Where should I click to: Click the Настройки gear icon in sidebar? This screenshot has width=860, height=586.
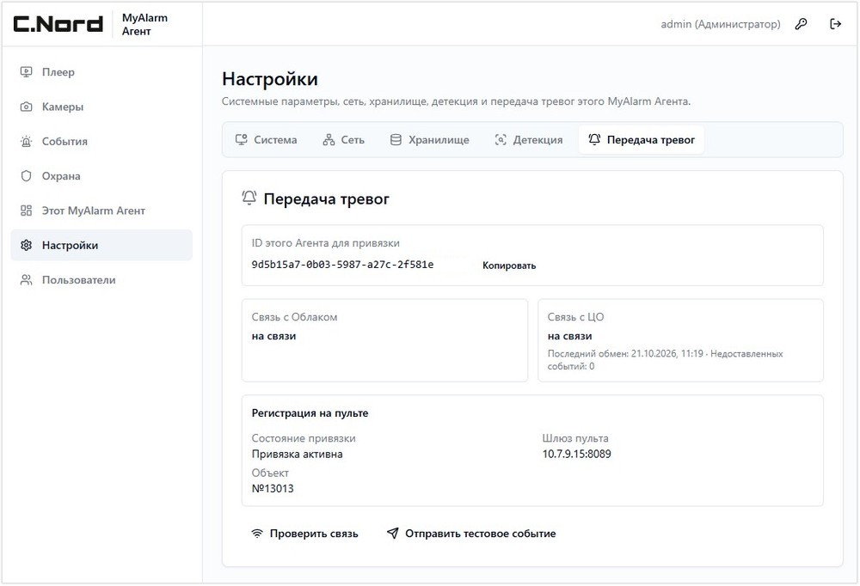(x=27, y=245)
